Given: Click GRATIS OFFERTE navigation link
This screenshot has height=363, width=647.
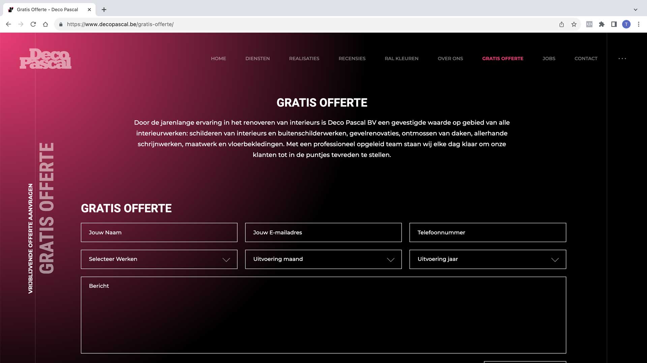Looking at the screenshot, I should (502, 58).
